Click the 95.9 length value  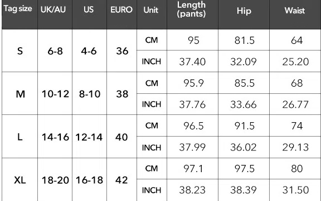coord(193,83)
